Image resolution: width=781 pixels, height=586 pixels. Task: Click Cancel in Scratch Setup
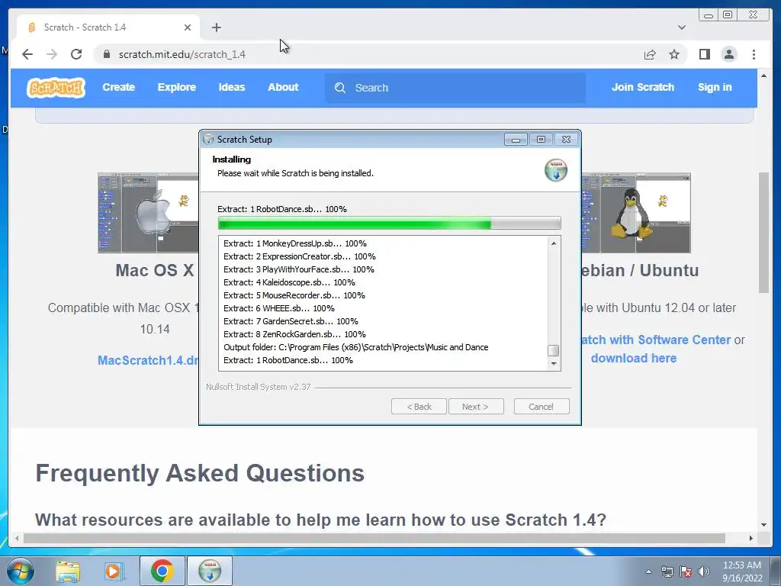(x=542, y=407)
